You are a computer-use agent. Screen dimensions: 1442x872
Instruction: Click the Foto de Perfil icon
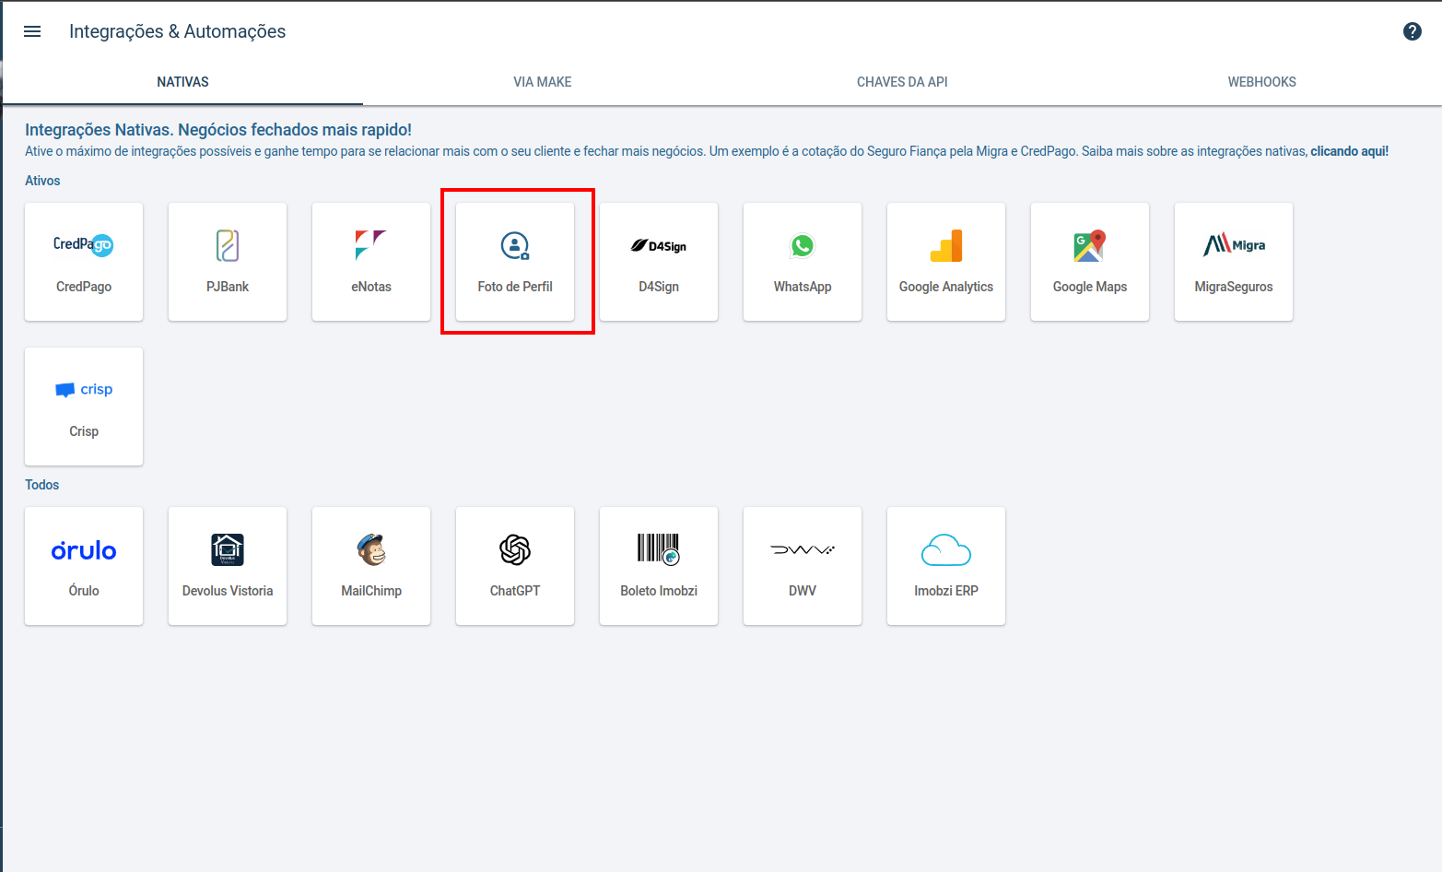[515, 246]
